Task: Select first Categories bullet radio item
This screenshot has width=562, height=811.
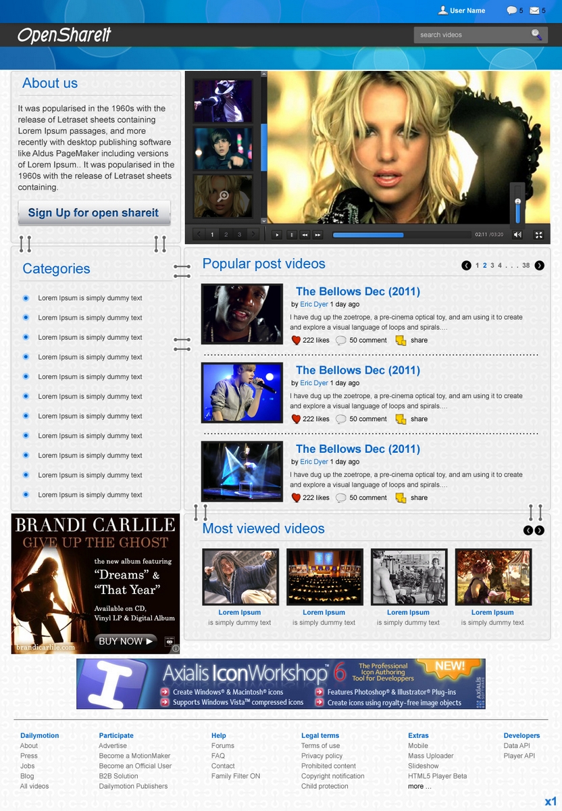Action: tap(26, 298)
